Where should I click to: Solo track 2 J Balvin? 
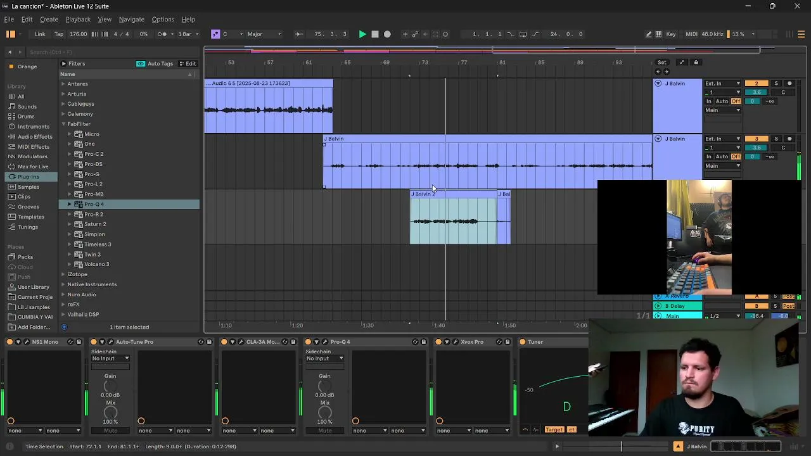776,84
